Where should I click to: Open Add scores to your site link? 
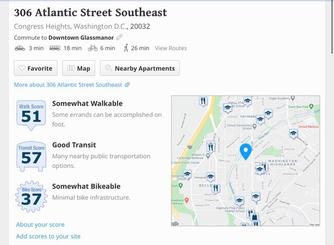tap(48, 236)
